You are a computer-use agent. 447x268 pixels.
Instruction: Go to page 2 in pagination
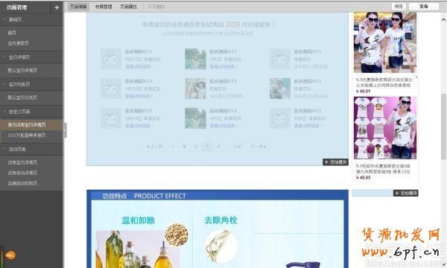click(185, 147)
